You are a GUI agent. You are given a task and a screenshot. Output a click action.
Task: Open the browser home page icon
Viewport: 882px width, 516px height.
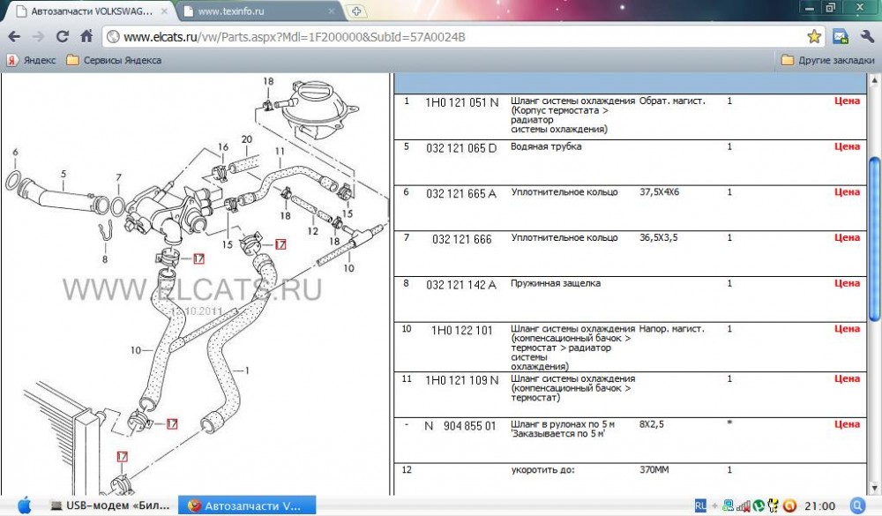86,36
